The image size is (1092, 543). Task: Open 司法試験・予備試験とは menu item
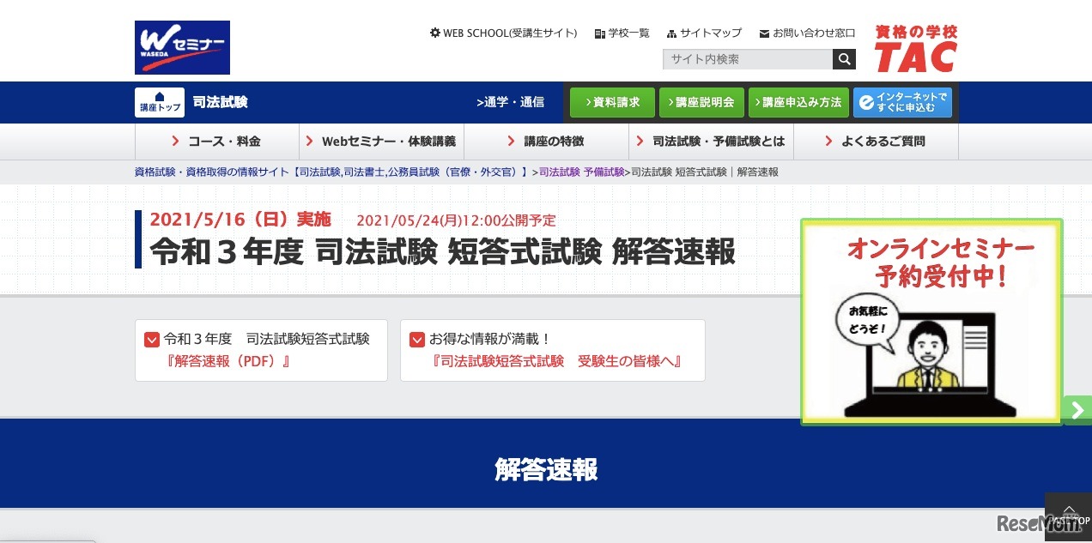[x=711, y=142]
